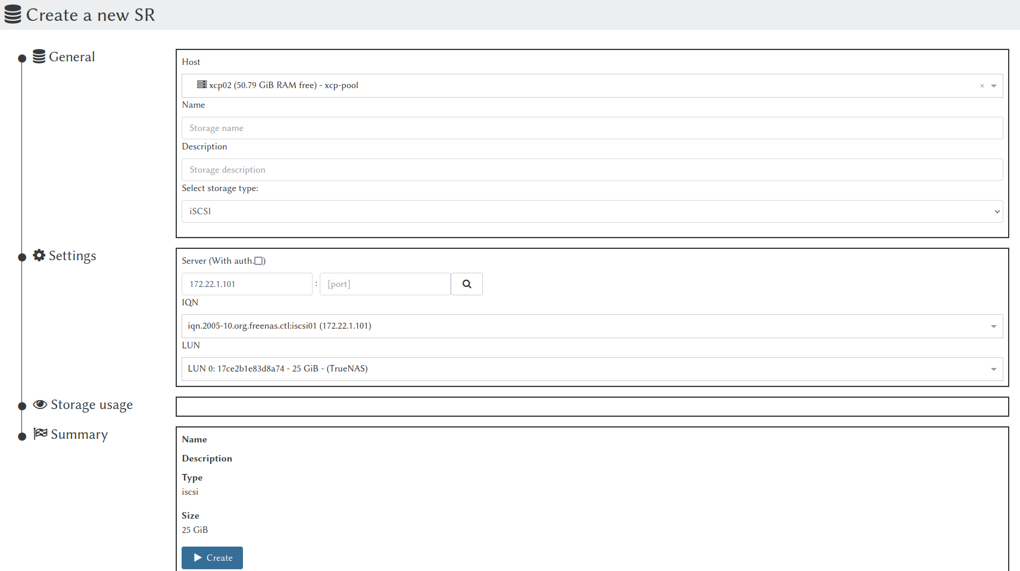Select the Storage usage step in the sidebar
The width and height of the screenshot is (1020, 571).
tap(92, 404)
